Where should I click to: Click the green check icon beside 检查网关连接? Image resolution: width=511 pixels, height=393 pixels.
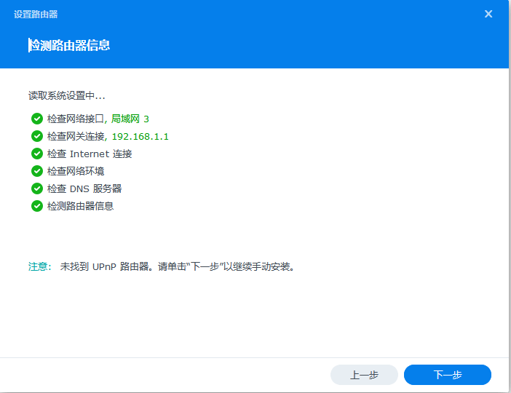tap(37, 136)
